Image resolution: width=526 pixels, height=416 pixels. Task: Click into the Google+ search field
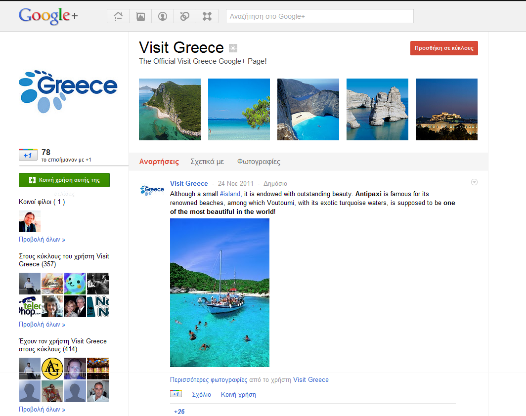tap(319, 16)
